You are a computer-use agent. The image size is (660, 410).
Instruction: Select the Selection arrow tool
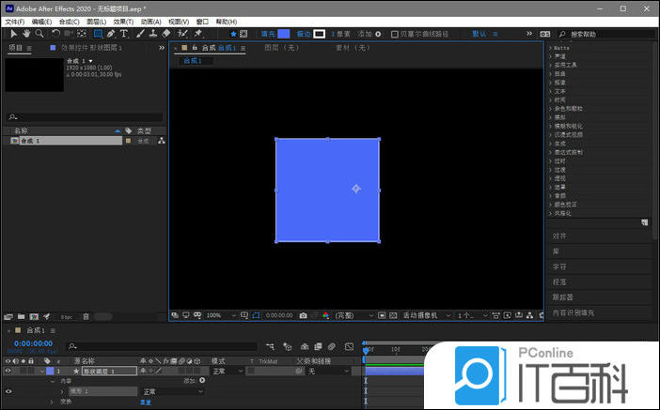pos(13,34)
